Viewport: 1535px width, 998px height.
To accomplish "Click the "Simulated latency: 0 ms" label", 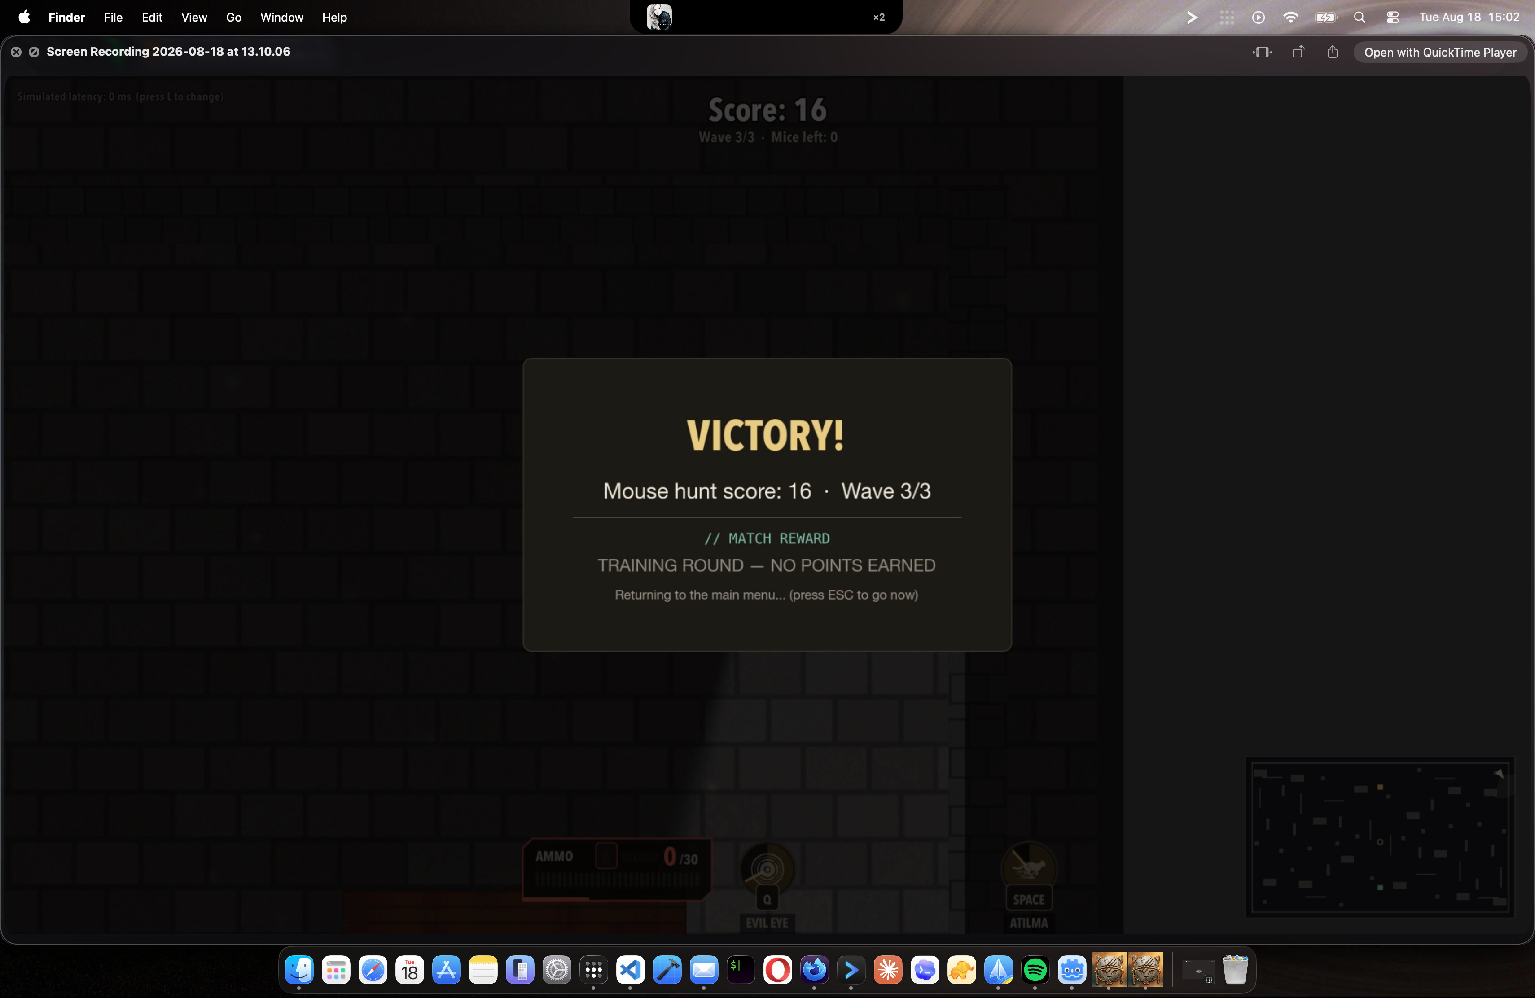I will (x=120, y=97).
